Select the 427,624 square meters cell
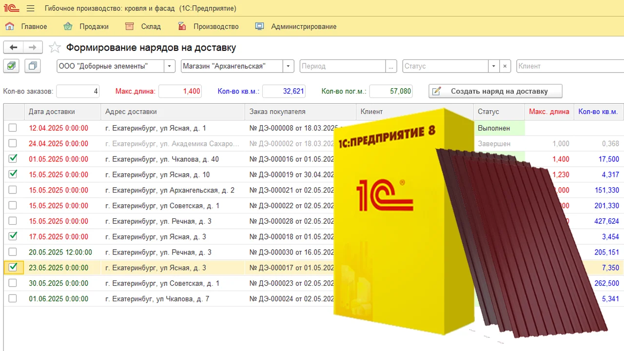 598,221
